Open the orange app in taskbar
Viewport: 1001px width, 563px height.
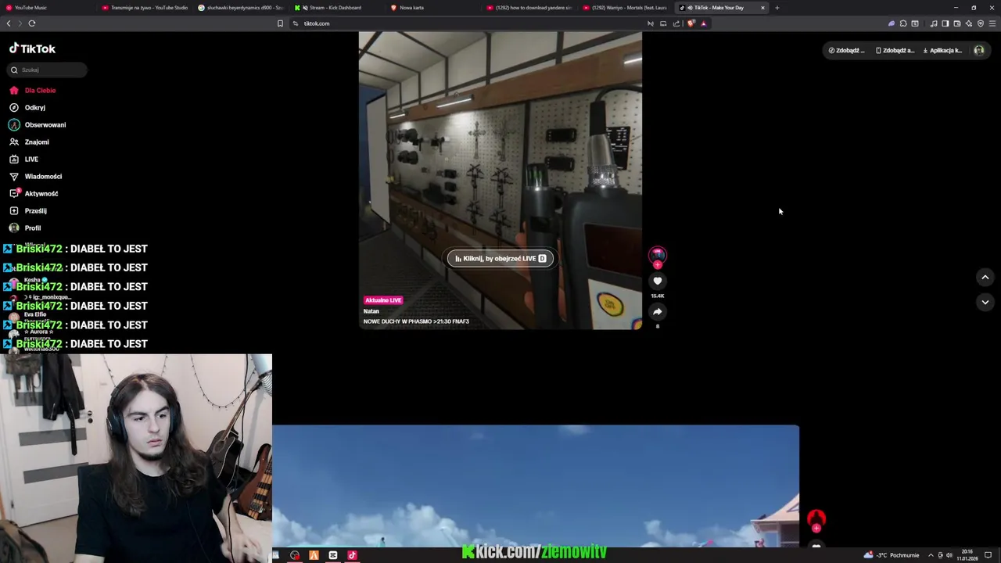point(314,555)
